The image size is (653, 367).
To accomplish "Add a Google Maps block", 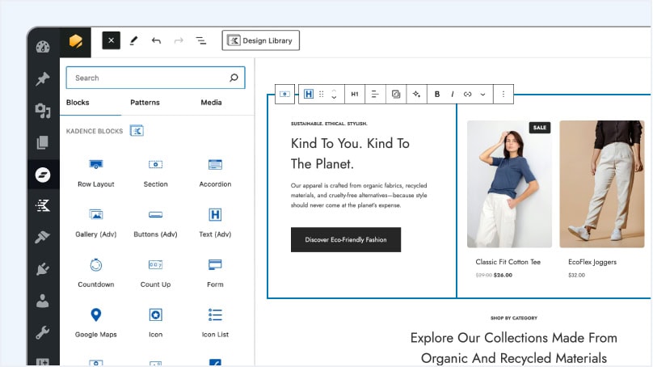I will pos(95,323).
